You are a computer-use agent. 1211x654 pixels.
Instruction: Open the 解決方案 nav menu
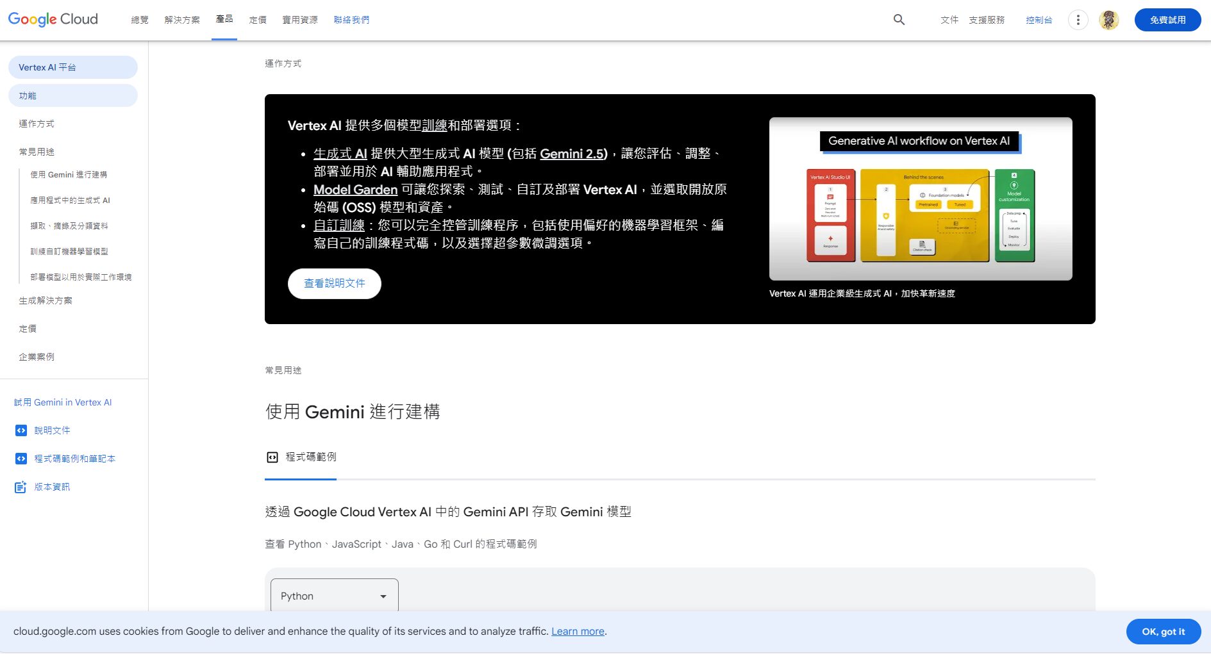point(182,20)
